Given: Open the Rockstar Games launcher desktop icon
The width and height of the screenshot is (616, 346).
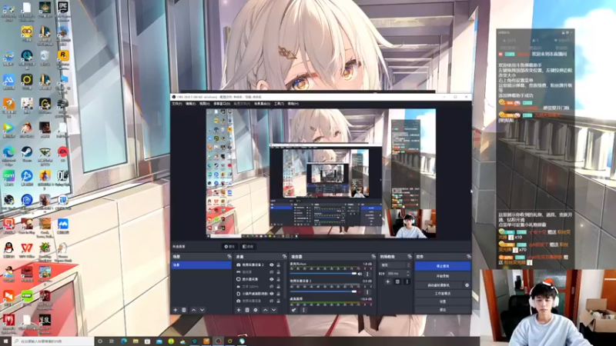Looking at the screenshot, I should (63, 57).
